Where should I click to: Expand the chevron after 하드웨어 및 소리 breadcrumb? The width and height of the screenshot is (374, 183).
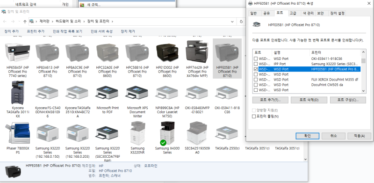pos(84,22)
